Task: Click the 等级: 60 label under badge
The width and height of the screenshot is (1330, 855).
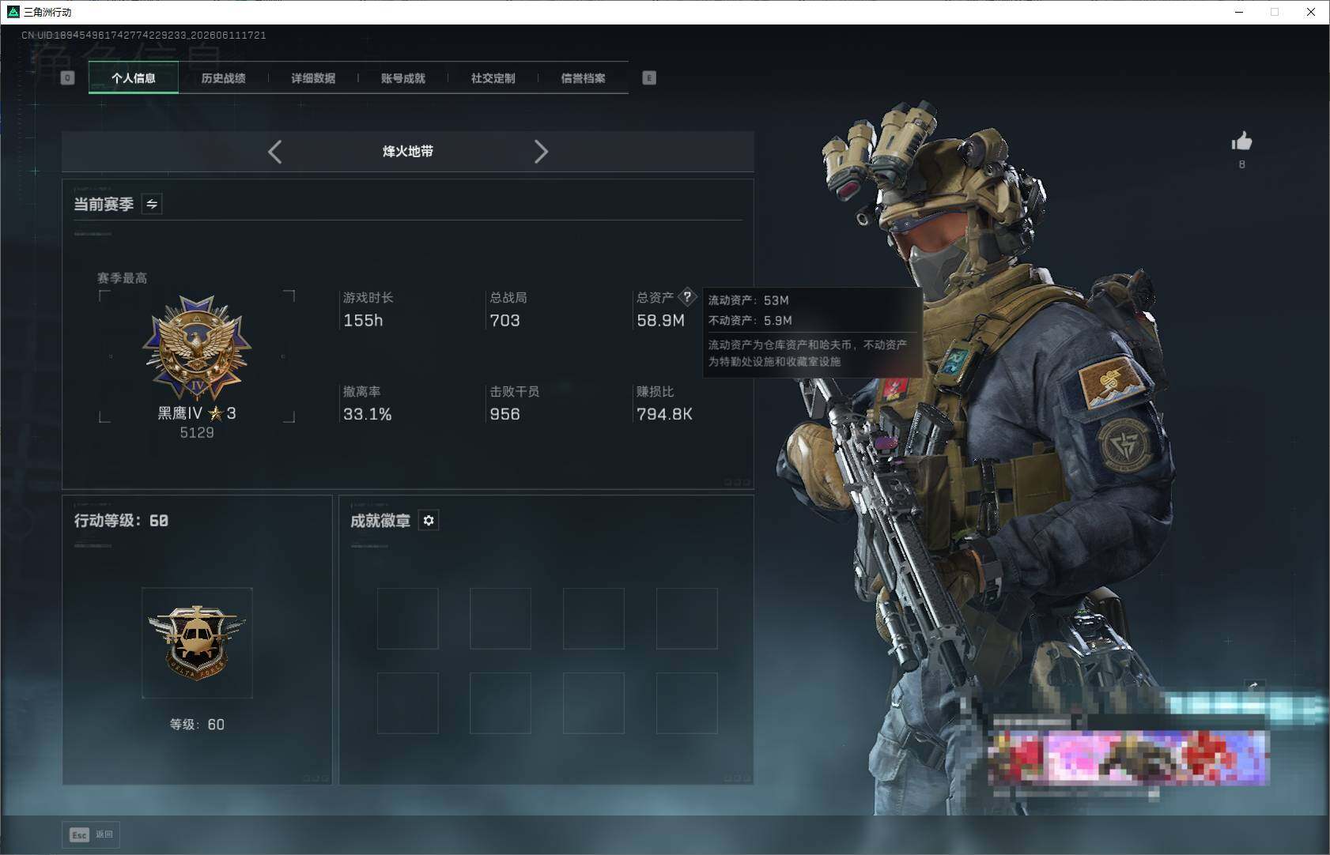Action: click(197, 725)
